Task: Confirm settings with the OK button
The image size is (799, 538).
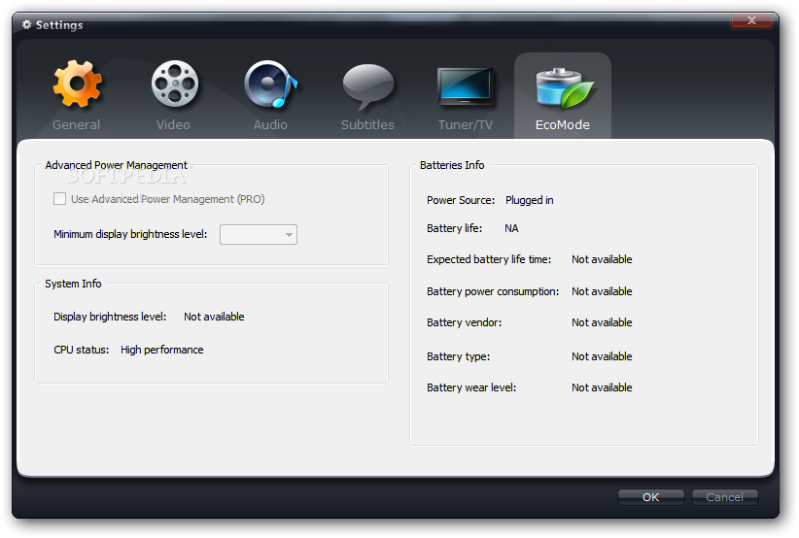Action: click(x=650, y=497)
